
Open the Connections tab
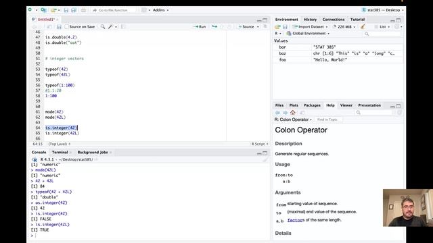[334, 20]
